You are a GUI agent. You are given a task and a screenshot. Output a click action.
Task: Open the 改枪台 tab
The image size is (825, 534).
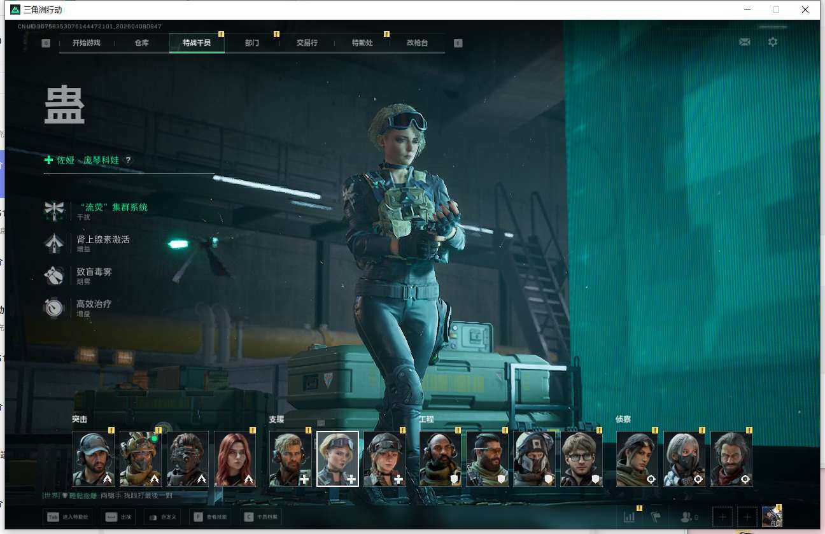coord(417,43)
